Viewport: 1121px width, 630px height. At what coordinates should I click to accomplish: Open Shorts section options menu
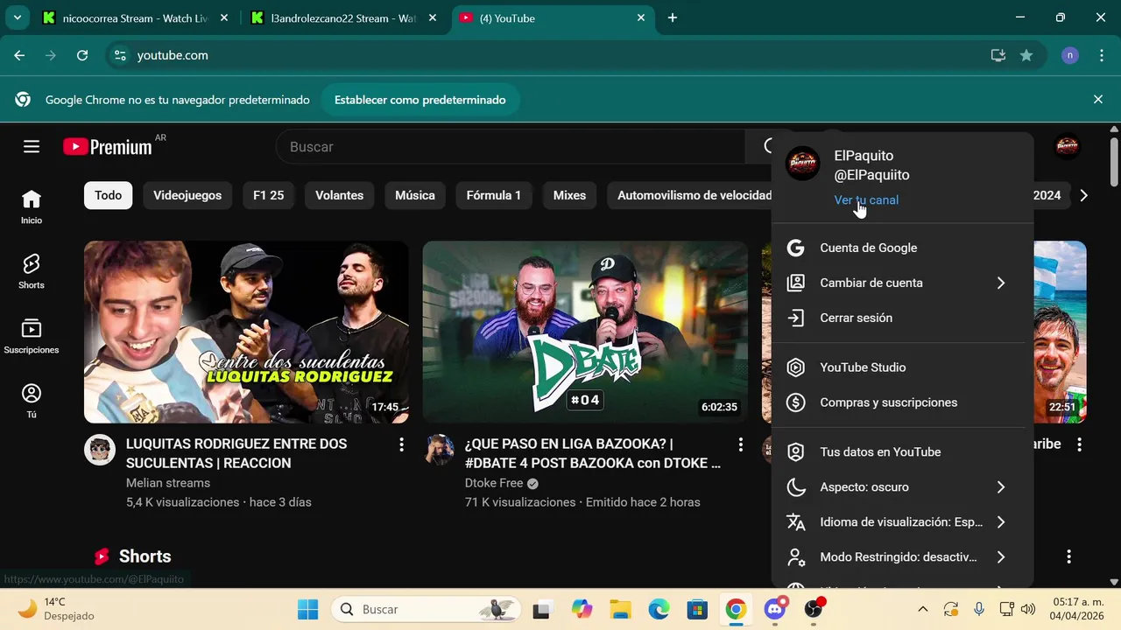(x=1068, y=556)
